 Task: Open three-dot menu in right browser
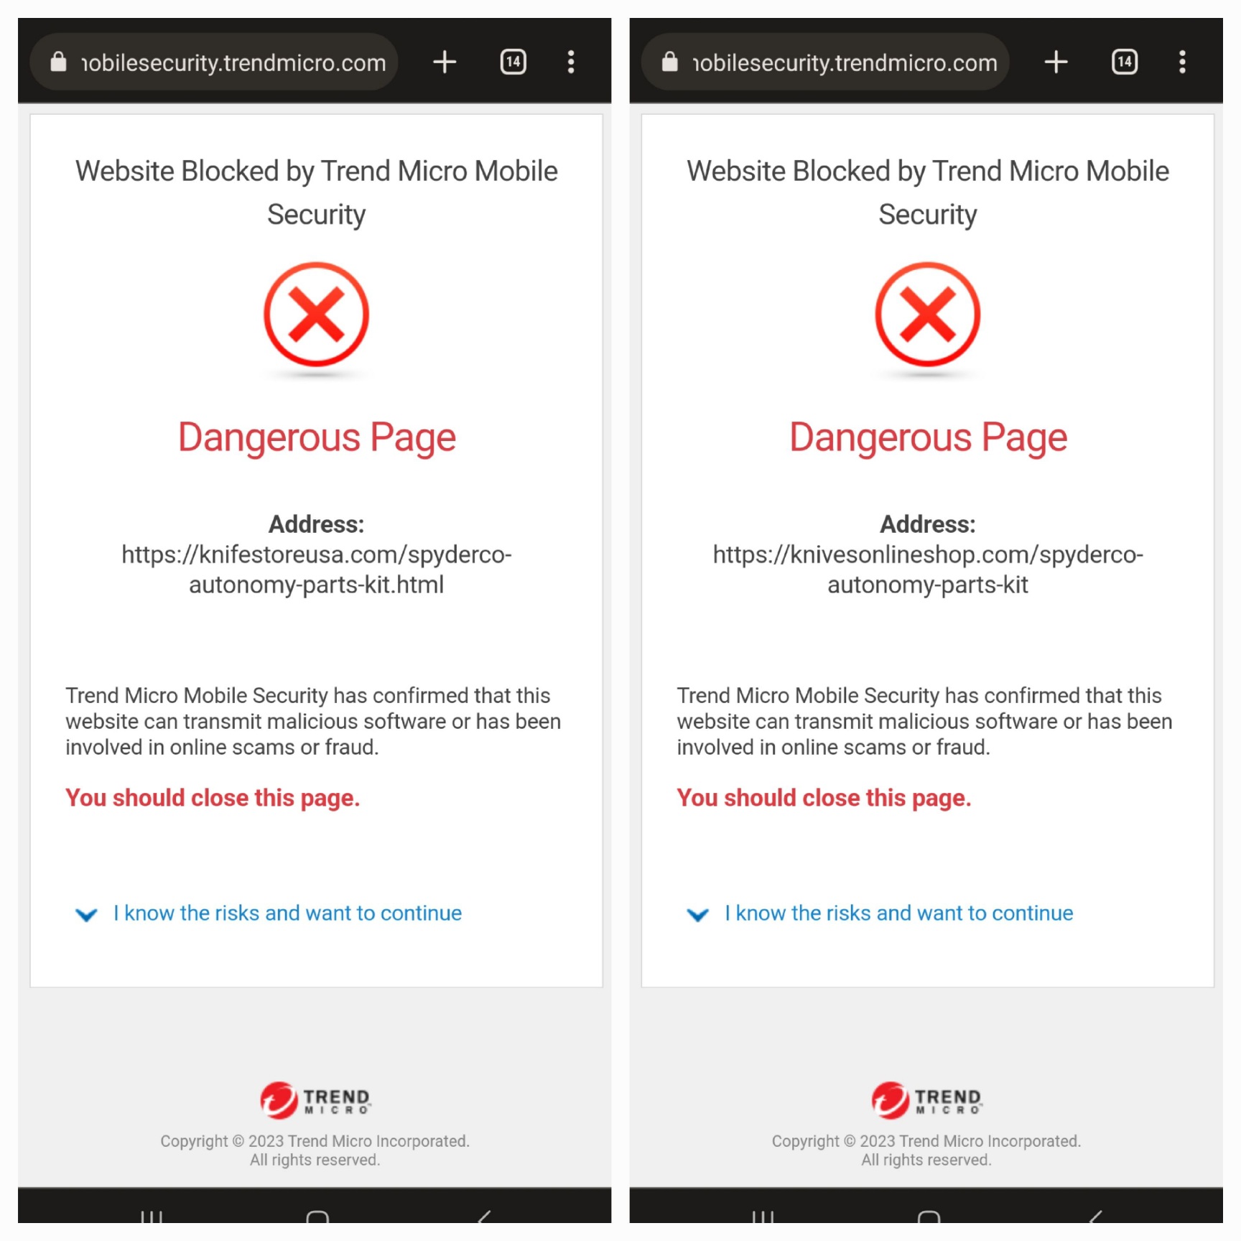pos(1182,62)
